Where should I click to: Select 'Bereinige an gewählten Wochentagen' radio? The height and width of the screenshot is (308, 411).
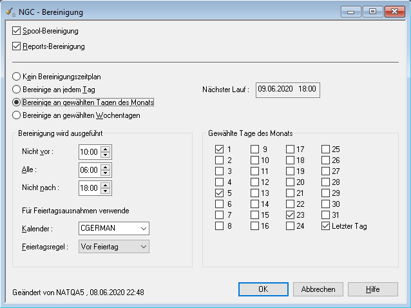point(17,115)
